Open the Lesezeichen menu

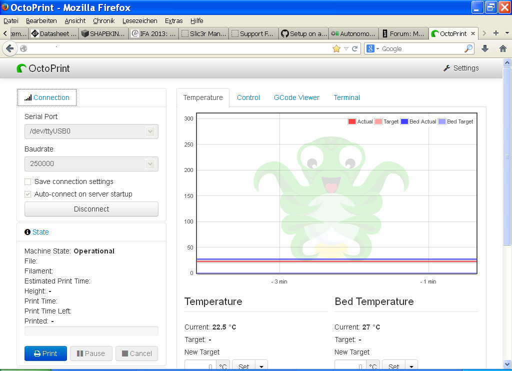tap(139, 21)
